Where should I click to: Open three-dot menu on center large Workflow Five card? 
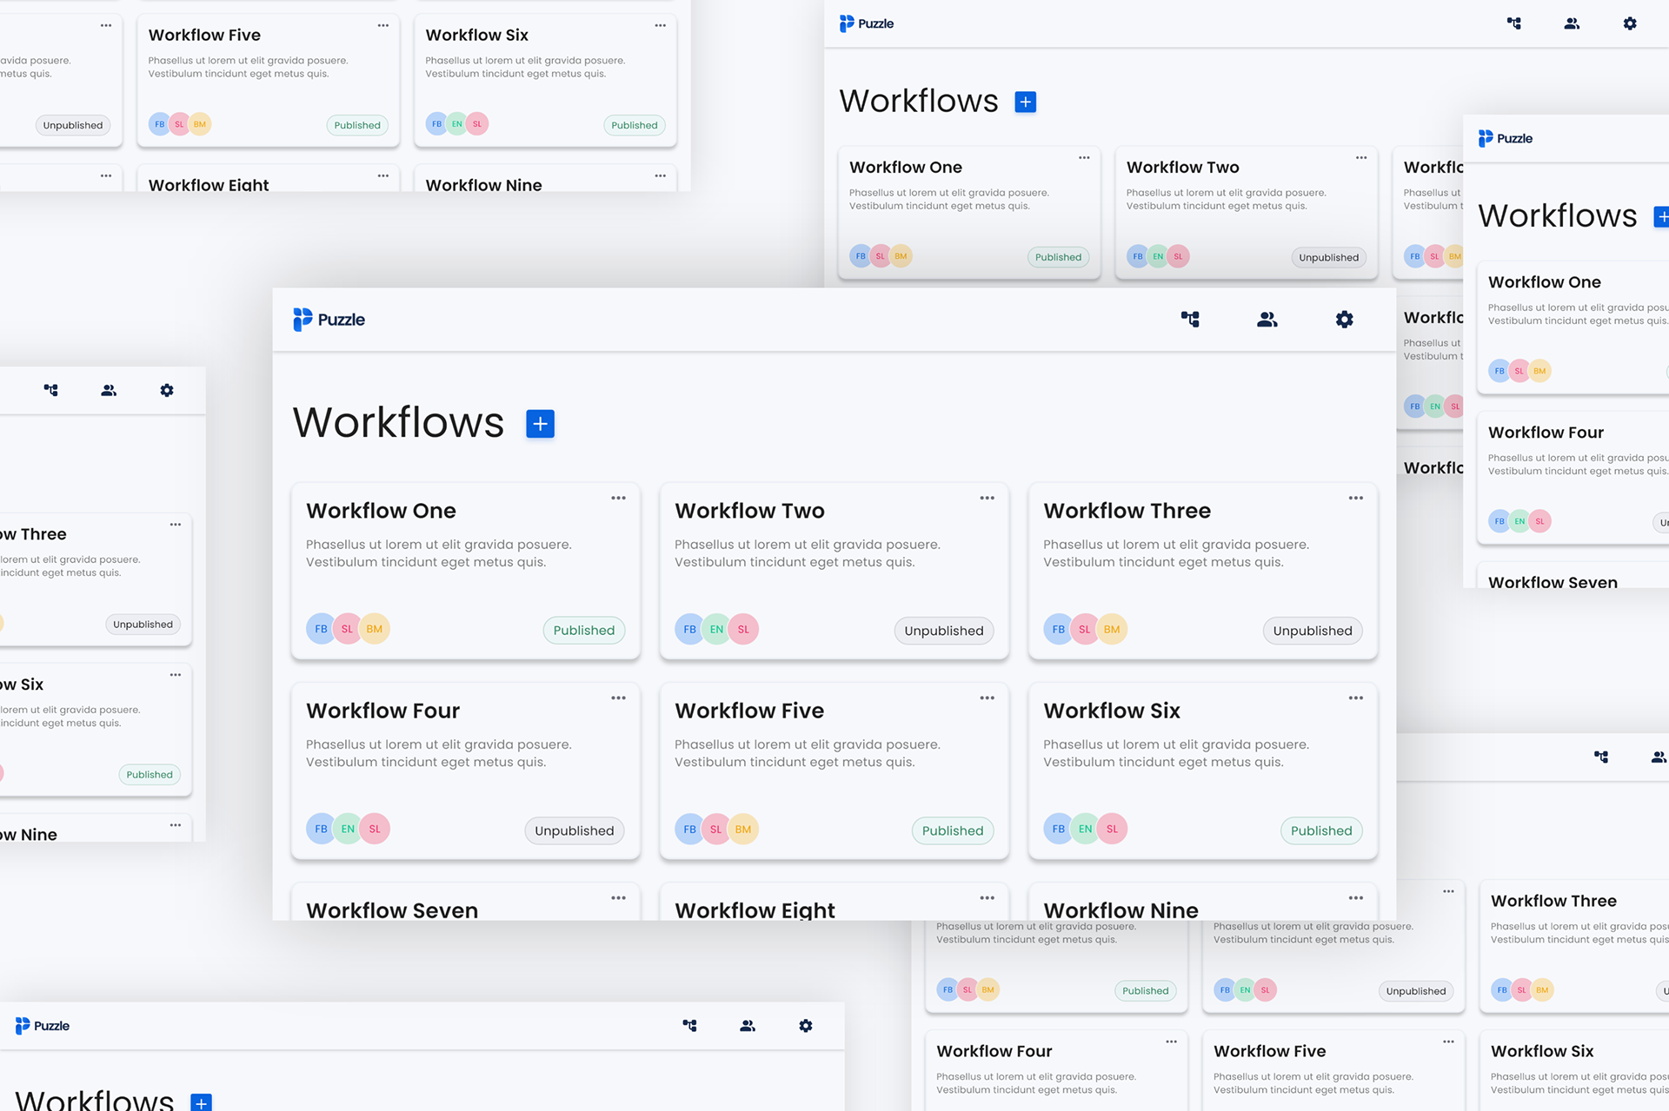(987, 698)
